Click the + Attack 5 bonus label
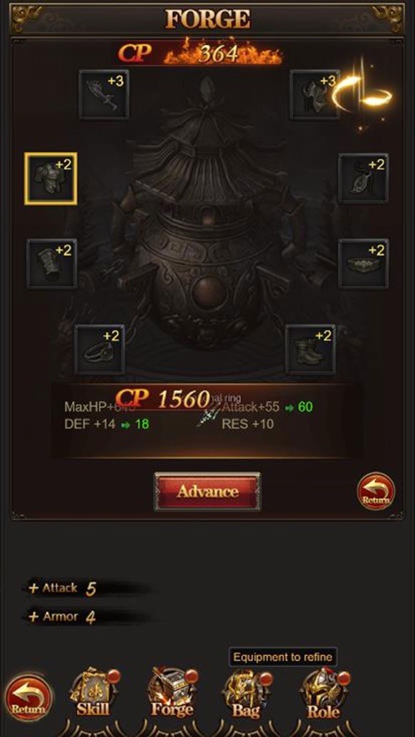Viewport: 415px width, 737px height. (x=63, y=588)
